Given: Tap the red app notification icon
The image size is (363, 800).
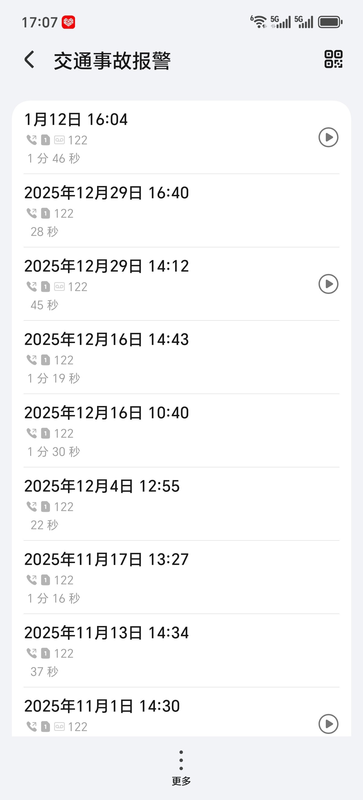Looking at the screenshot, I should 68,22.
